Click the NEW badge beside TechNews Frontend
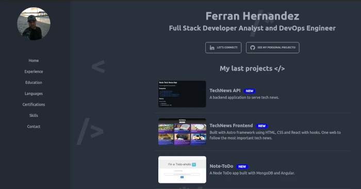The width and height of the screenshot is (361, 189). coord(262,126)
